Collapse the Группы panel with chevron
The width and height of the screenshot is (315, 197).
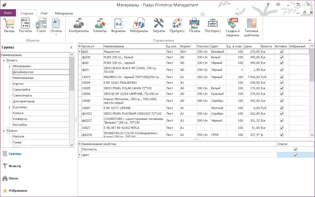pyautogui.click(x=71, y=47)
